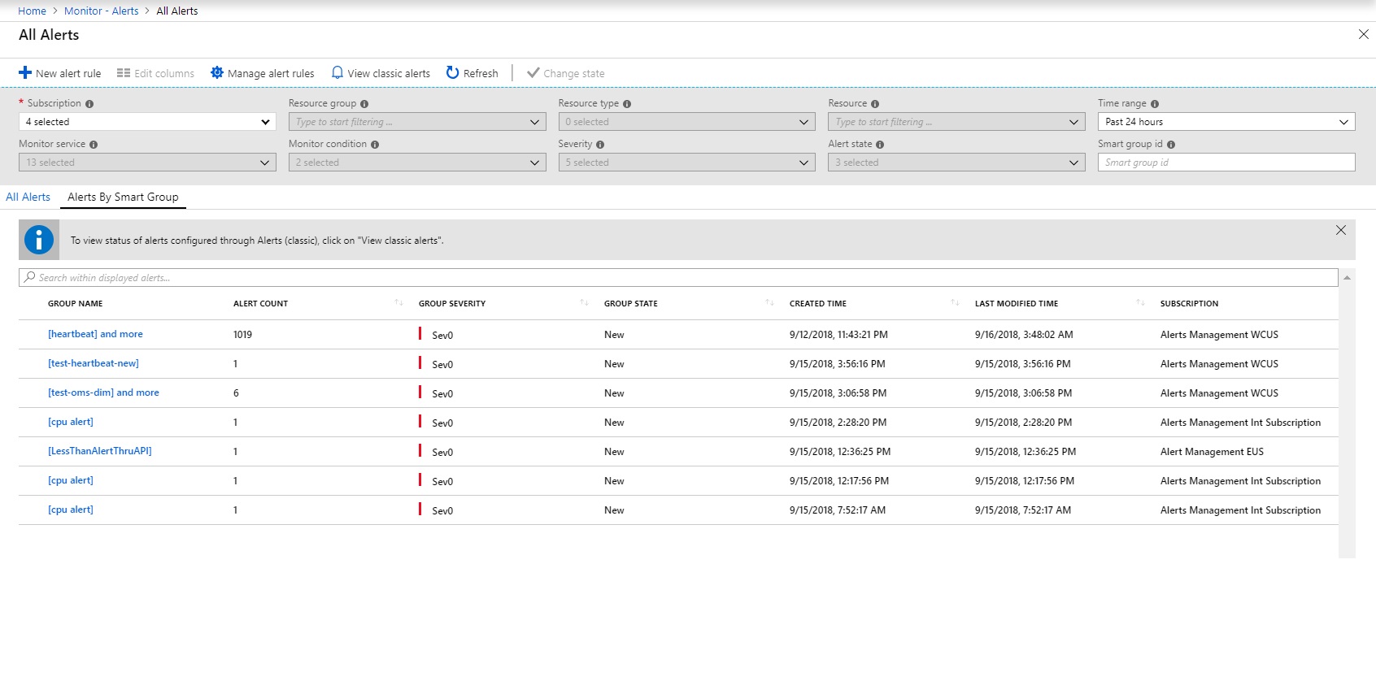Image resolution: width=1376 pixels, height=681 pixels.
Task: Sort by Created Time column arrows
Action: click(955, 303)
